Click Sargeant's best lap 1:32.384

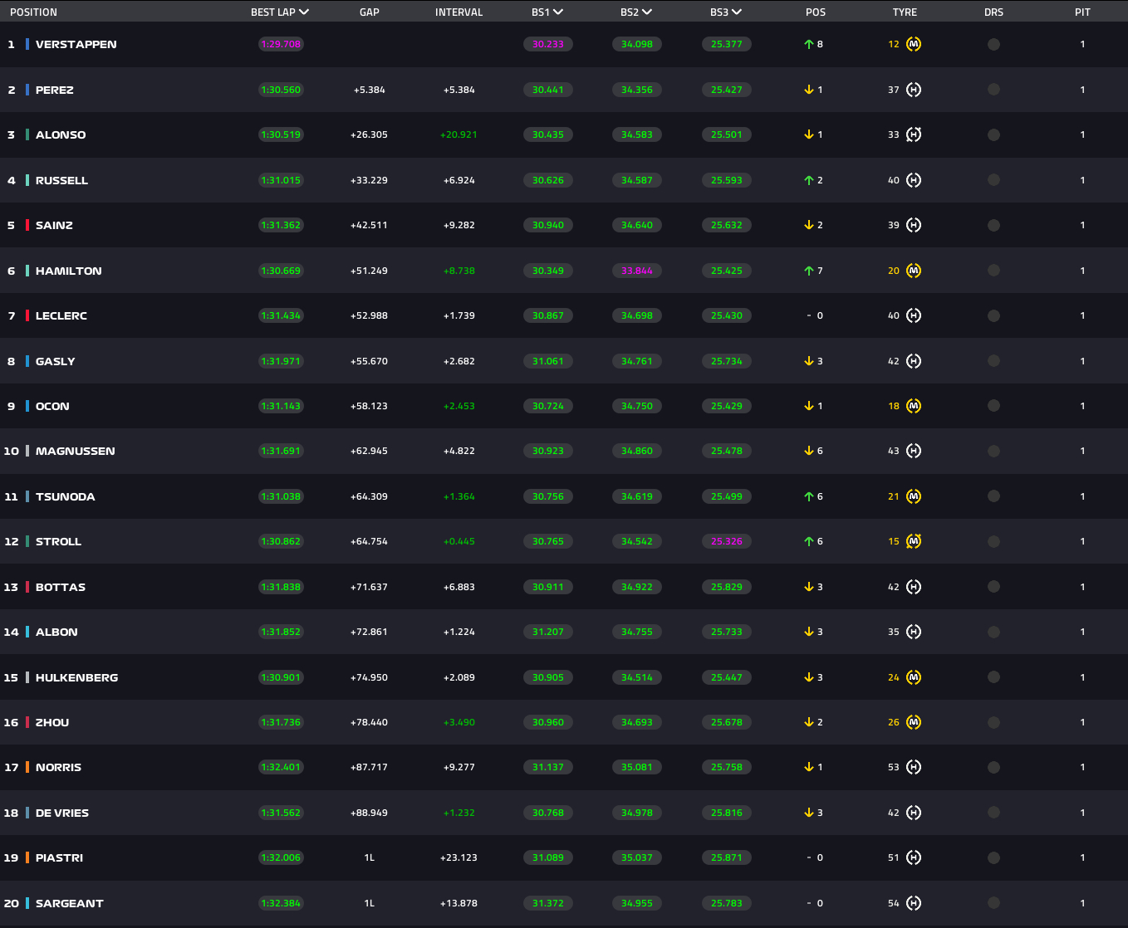pos(281,903)
